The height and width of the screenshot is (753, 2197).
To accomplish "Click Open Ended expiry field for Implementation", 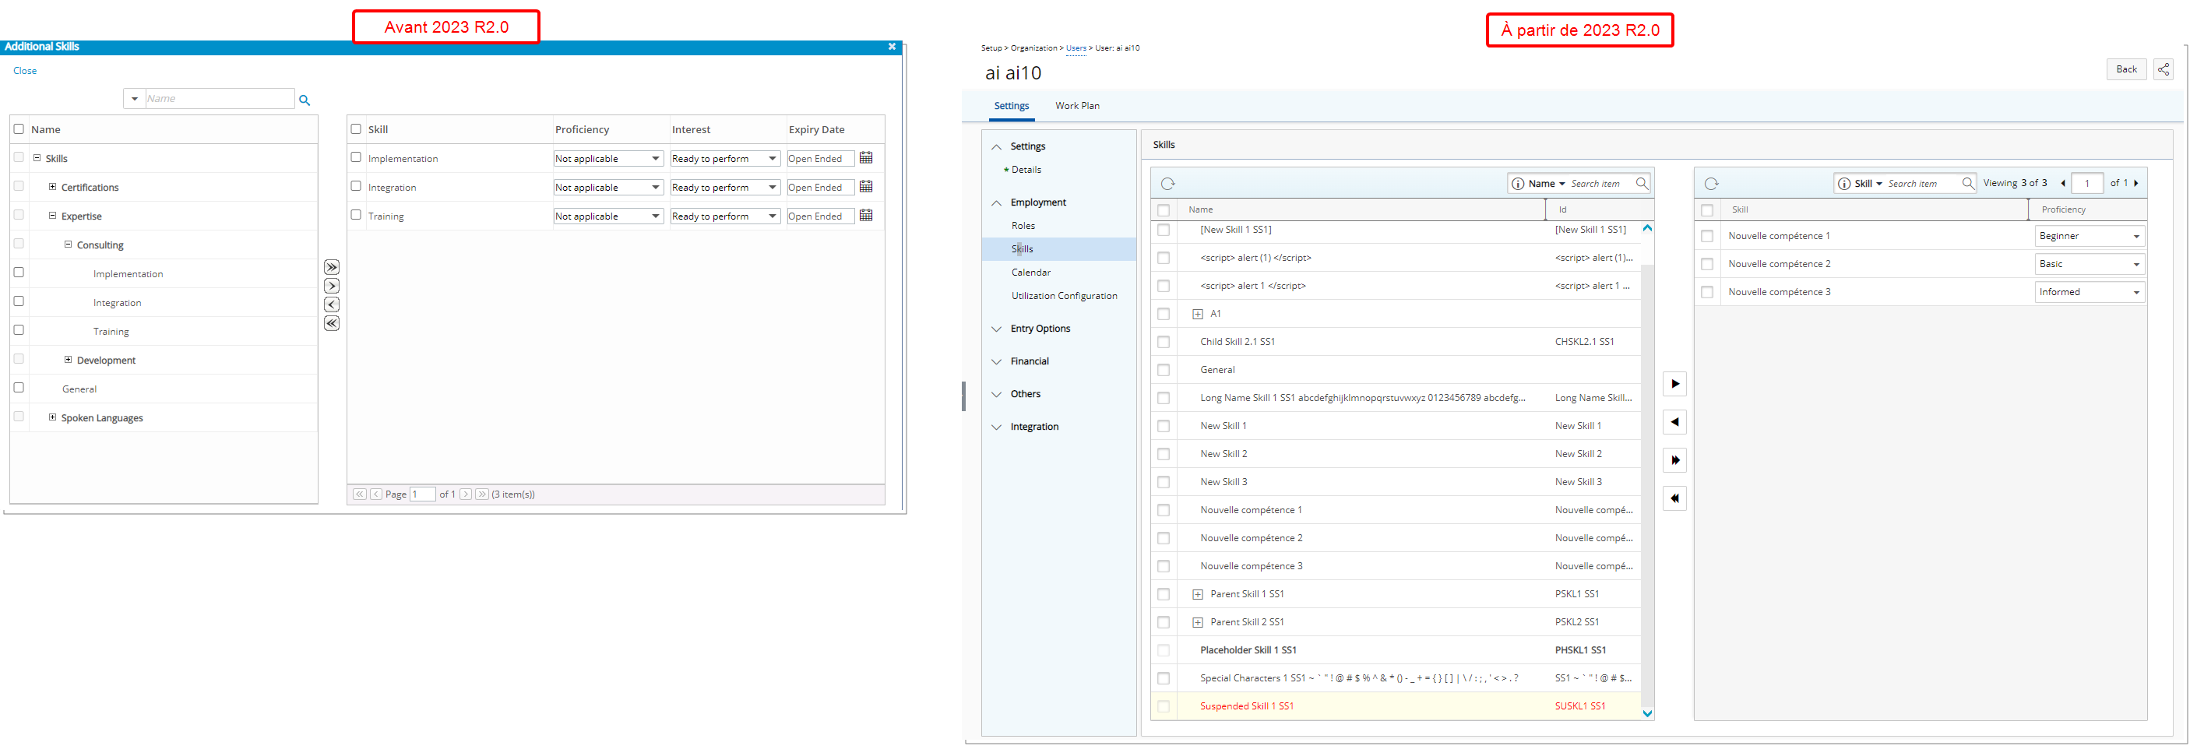I will [819, 159].
